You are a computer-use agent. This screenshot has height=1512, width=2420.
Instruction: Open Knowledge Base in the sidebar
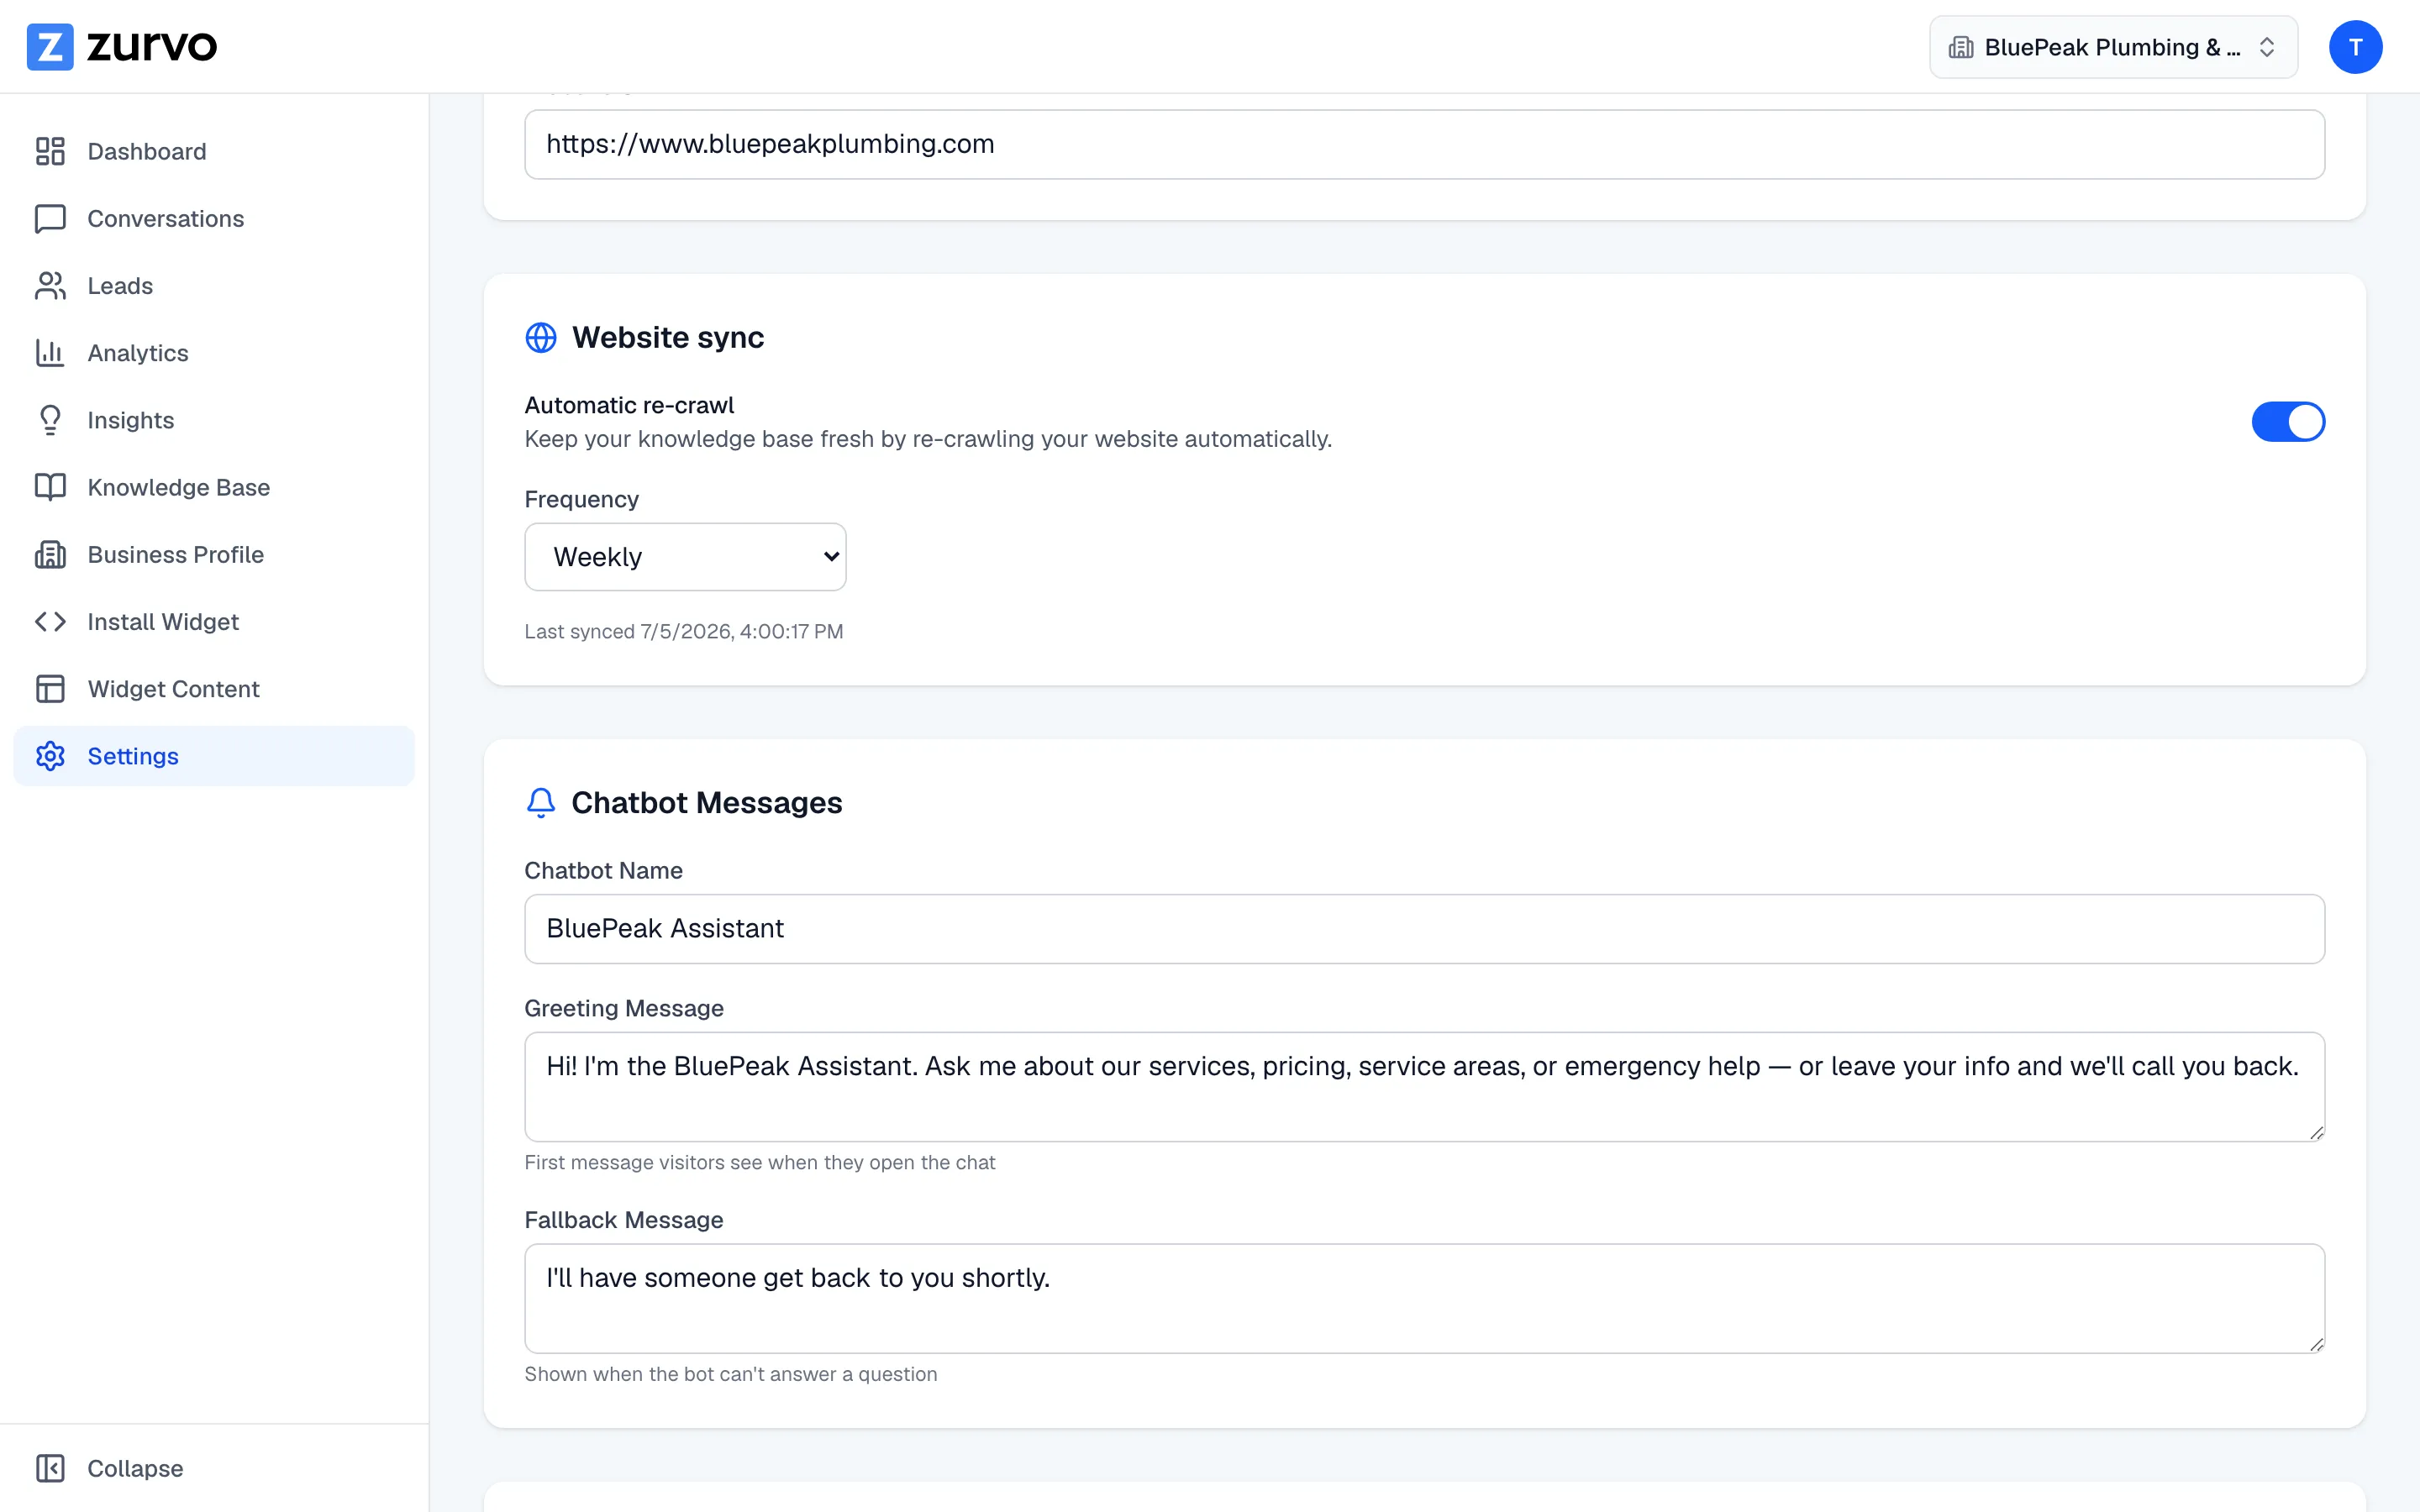[x=214, y=487]
